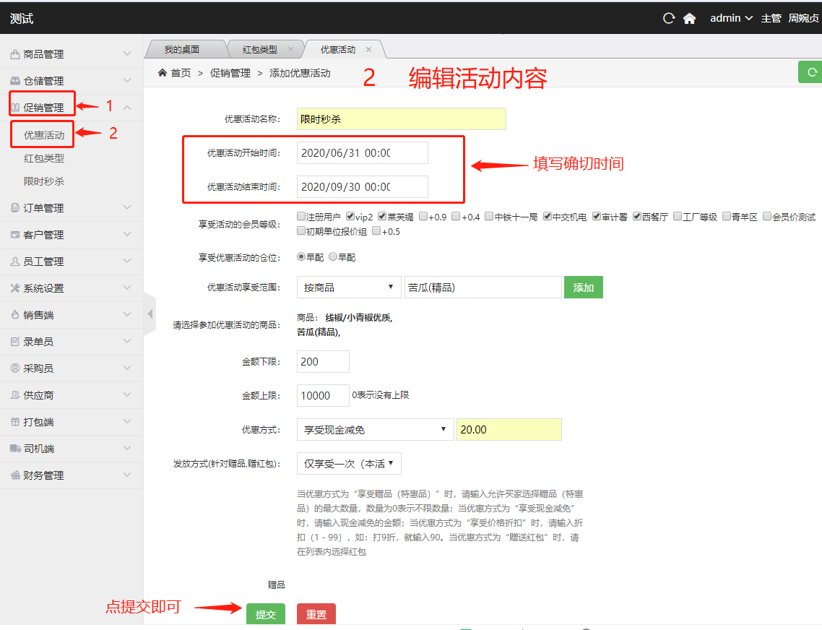The width and height of the screenshot is (822, 630).
Task: Select the second 早配 radio button
Action: tap(333, 256)
